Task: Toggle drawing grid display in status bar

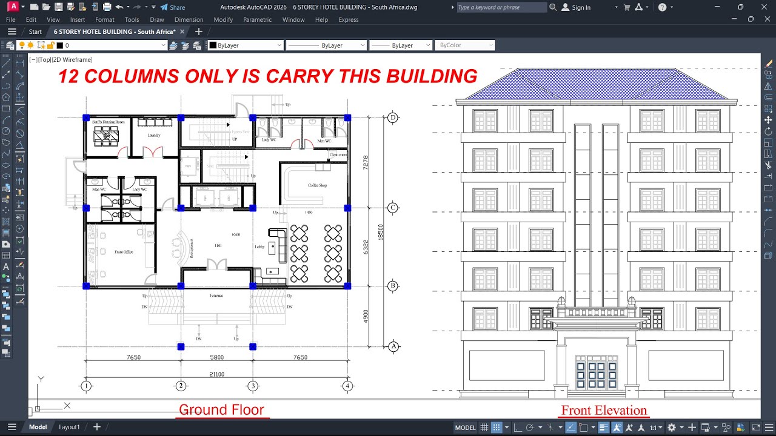Action: (x=484, y=428)
